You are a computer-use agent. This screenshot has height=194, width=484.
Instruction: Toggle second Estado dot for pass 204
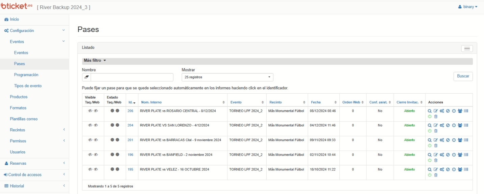coord(117,125)
